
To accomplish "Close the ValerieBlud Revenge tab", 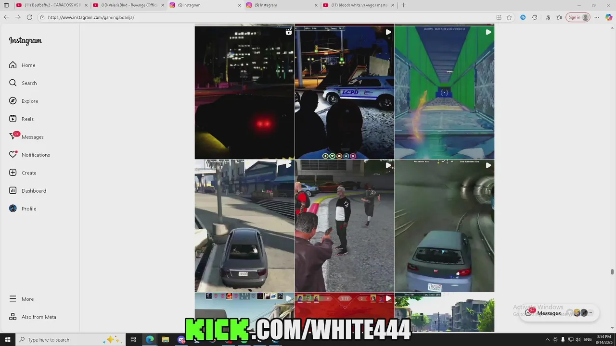I will point(163,5).
